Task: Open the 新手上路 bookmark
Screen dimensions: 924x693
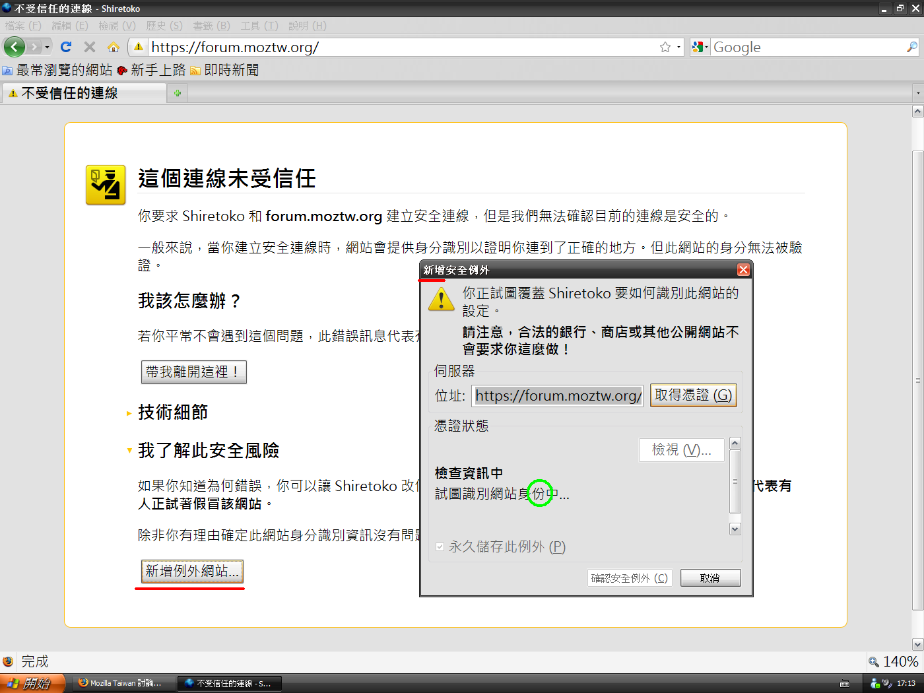Action: click(x=151, y=70)
